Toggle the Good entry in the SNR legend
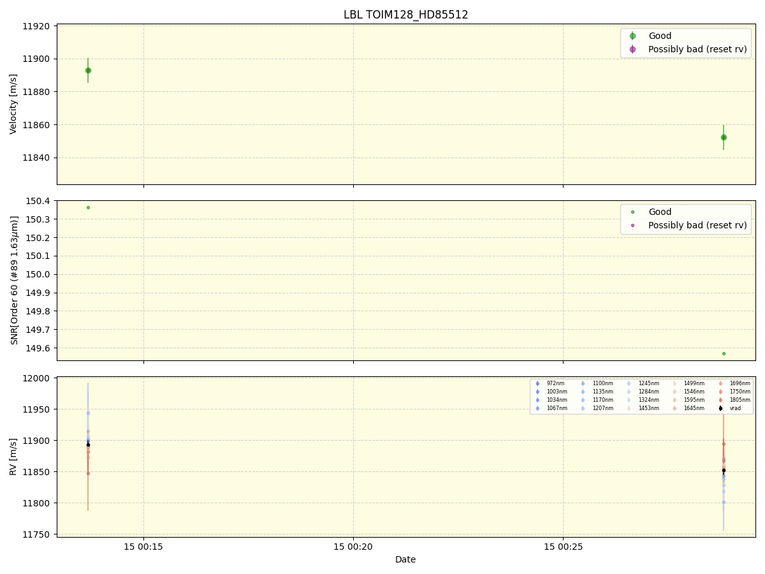The height and width of the screenshot is (574, 765). tap(631, 211)
